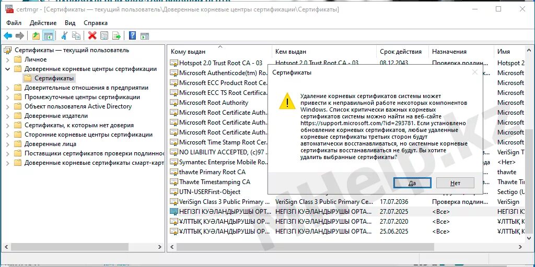
Task: Select certificate icon of NO LIABILITY ACCEPTED row
Action: click(174, 152)
